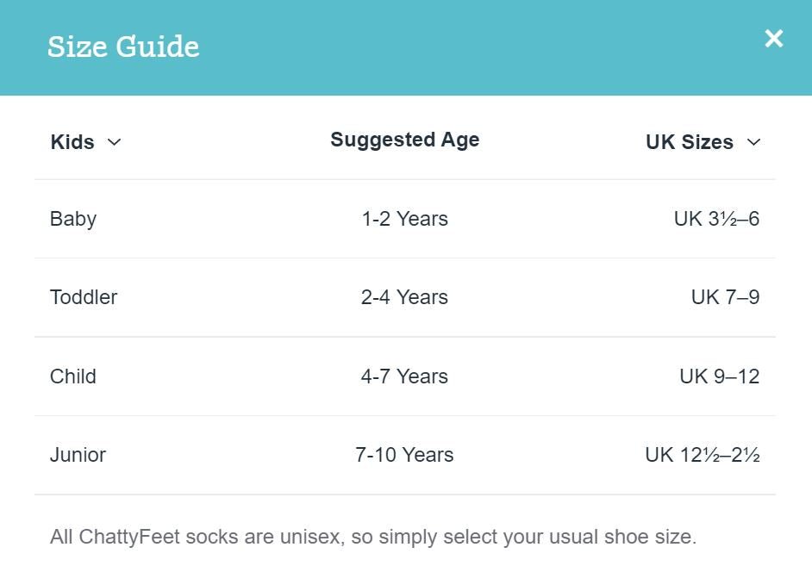Screen dimensions: 812x566
Task: Click the ChattyFeet unisex socks note
Action: tap(373, 537)
